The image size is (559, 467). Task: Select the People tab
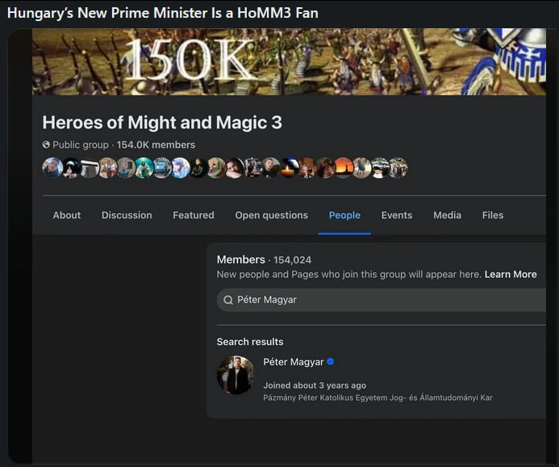click(x=344, y=215)
